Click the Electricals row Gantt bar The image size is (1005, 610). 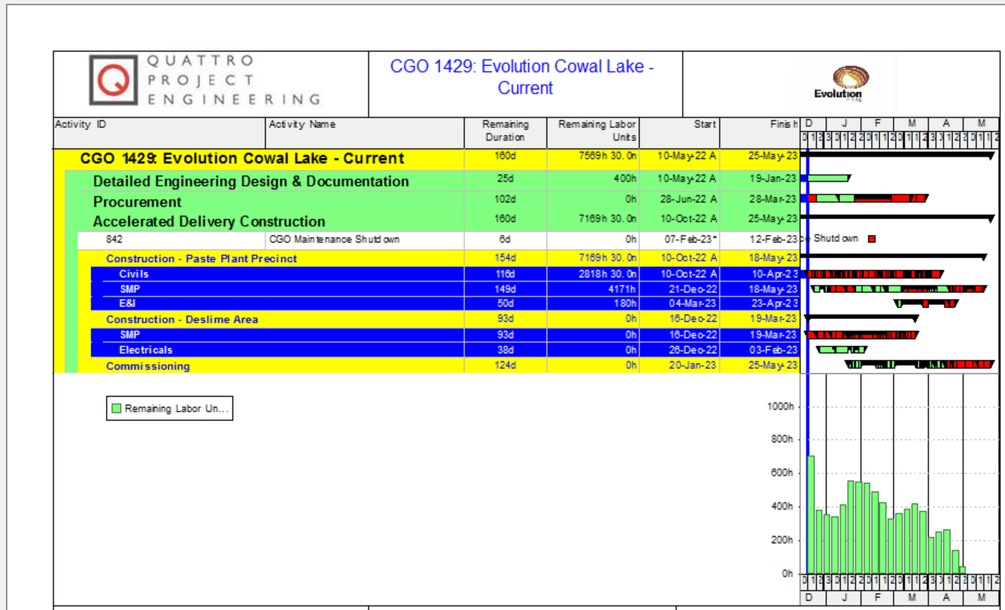point(841,350)
